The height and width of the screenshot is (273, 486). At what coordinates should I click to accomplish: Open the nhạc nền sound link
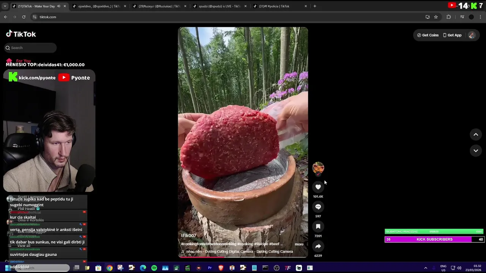pyautogui.click(x=237, y=251)
